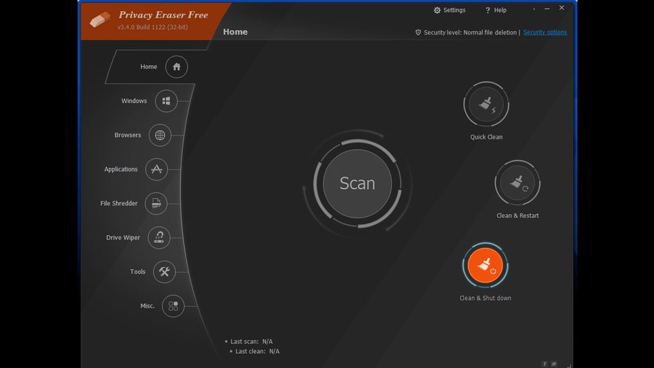Click the Clean & Restart label

pyautogui.click(x=517, y=215)
